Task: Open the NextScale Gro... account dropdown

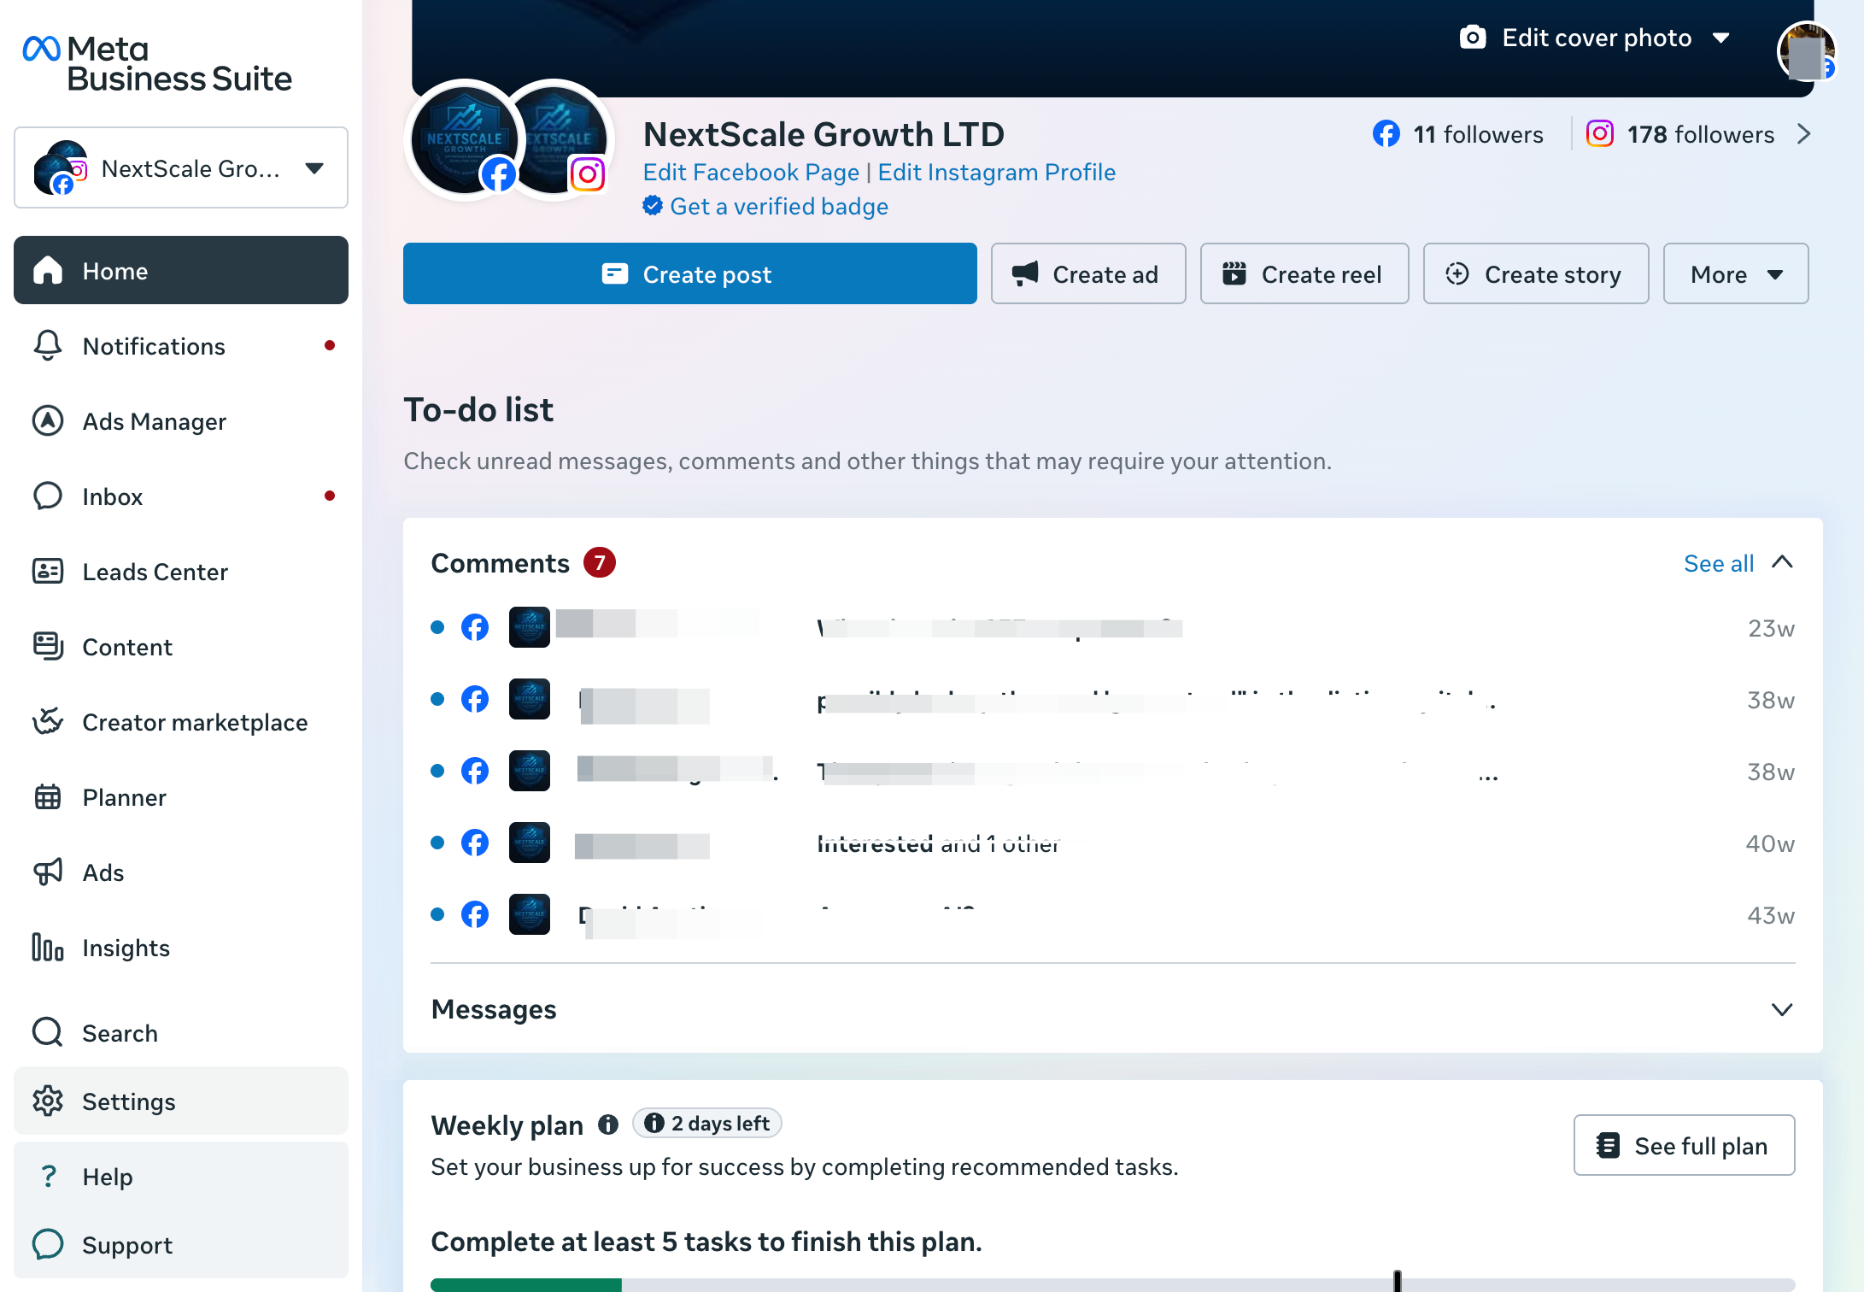Action: tap(181, 168)
